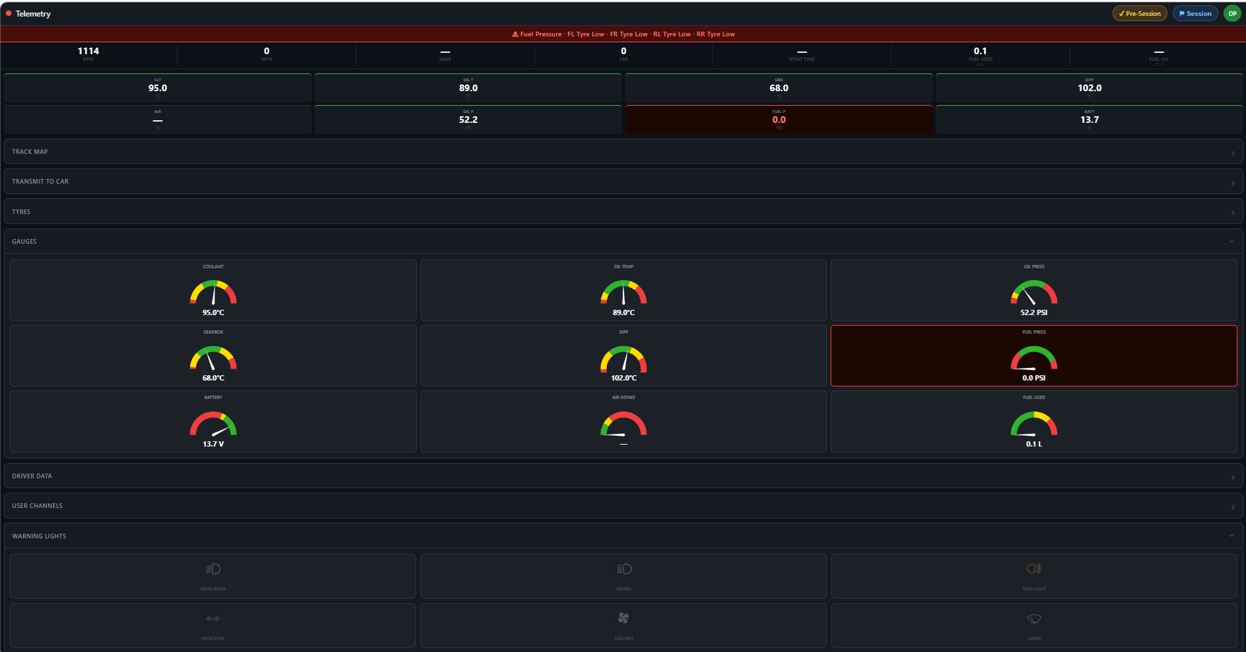Screen dimensions: 1246x652
Task: Click the Rain Light warning icon
Action: [x=1034, y=569]
